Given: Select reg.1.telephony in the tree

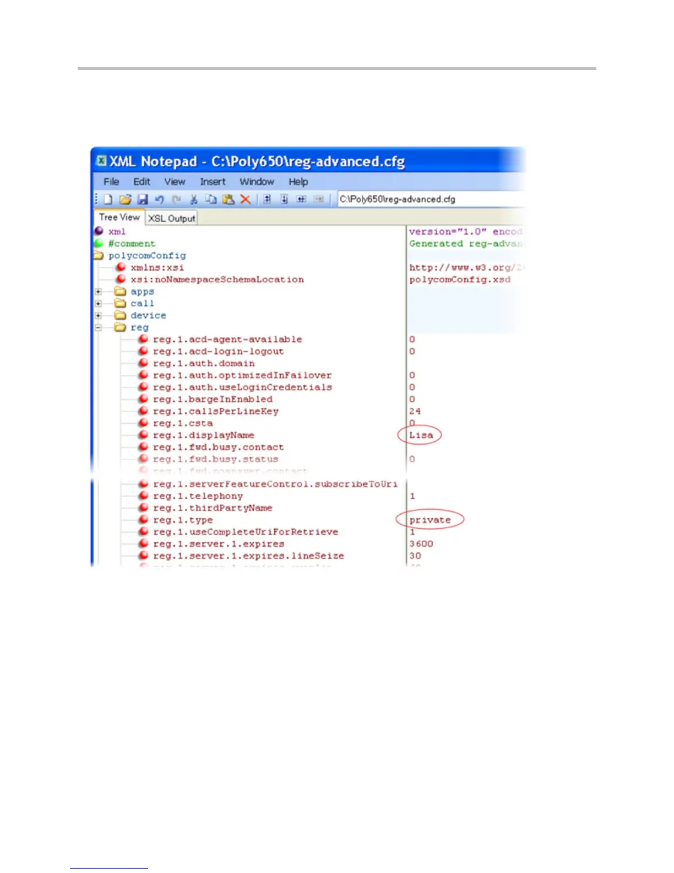Looking at the screenshot, I should (x=198, y=496).
